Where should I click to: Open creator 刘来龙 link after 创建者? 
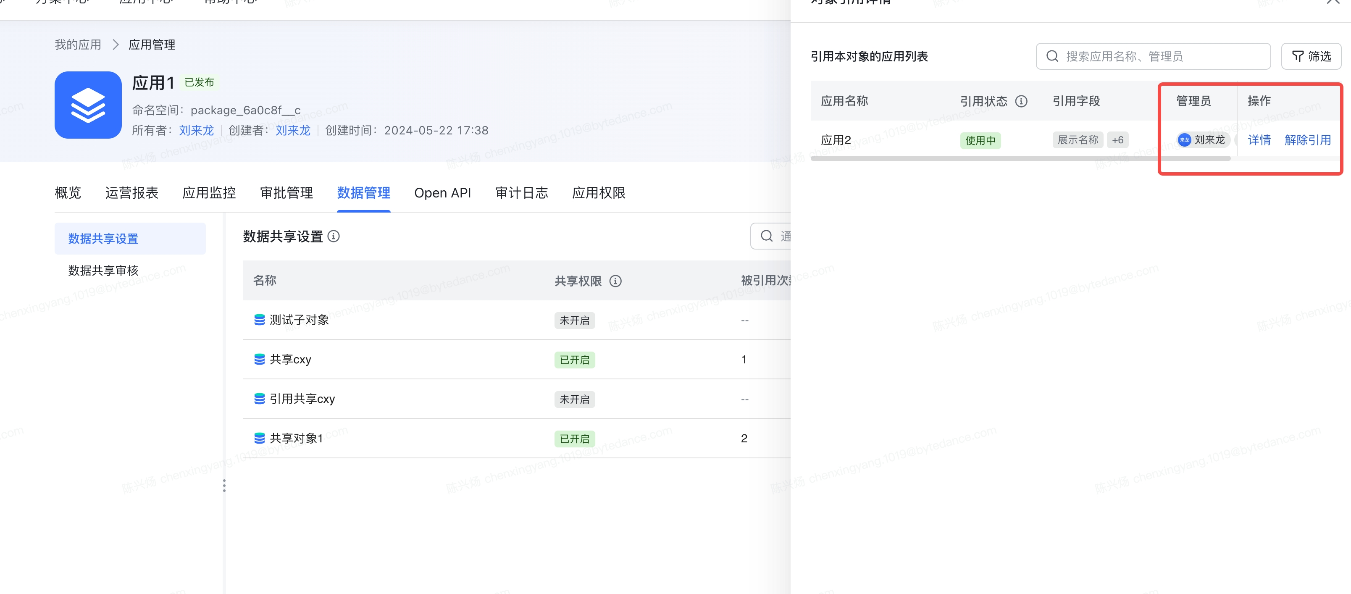[293, 130]
